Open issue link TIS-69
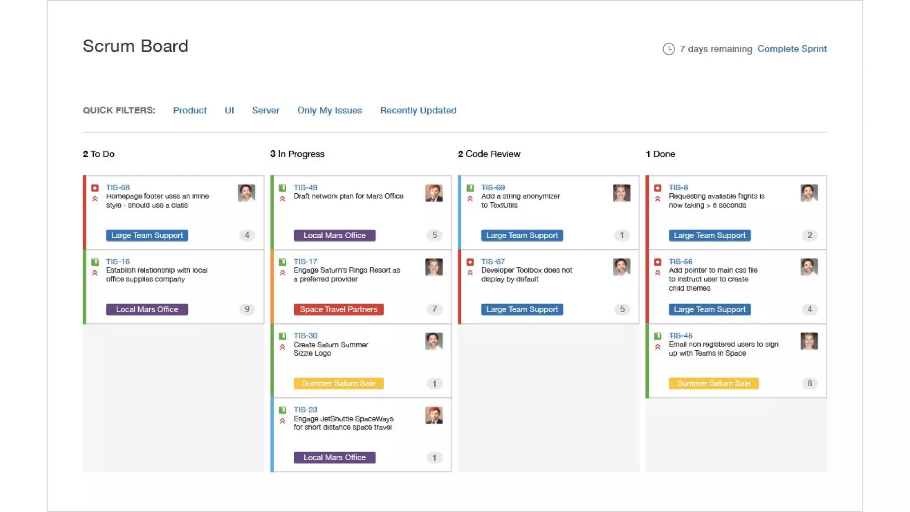 click(493, 188)
